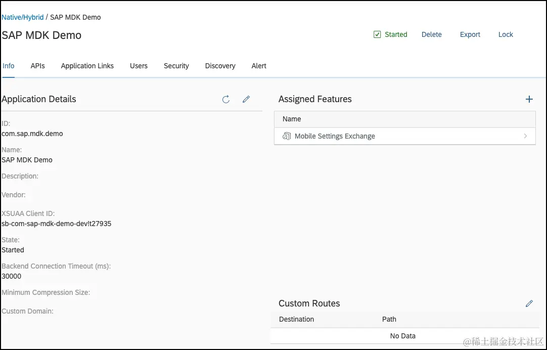Select the Mobile Settings Exchange text
The height and width of the screenshot is (350, 547).
point(335,136)
